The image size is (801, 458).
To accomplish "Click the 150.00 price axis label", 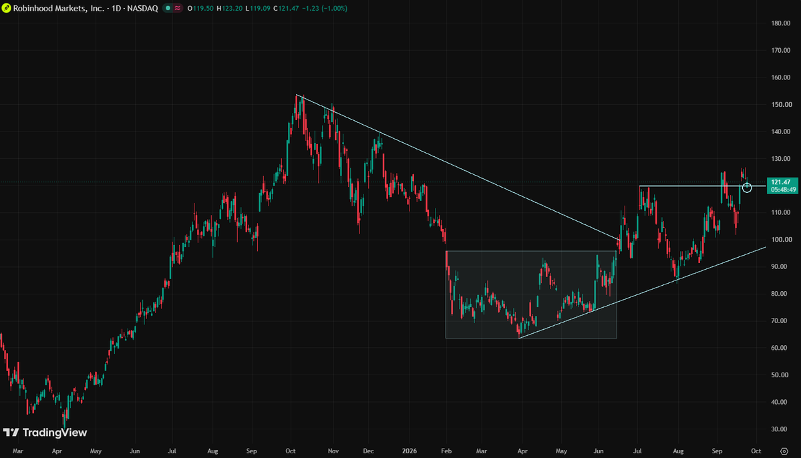I will (780, 105).
